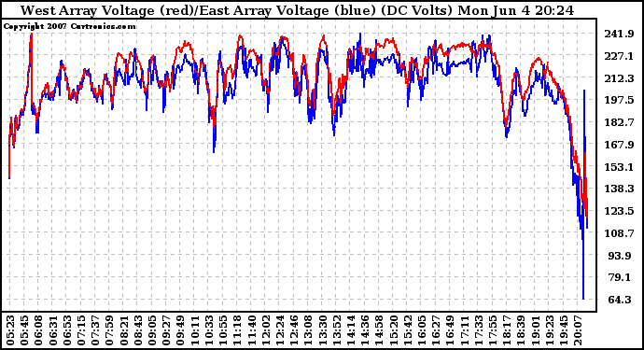The width and height of the screenshot is (644, 350).
Task: Click the 241.9 y-axis value
Action: coord(619,34)
